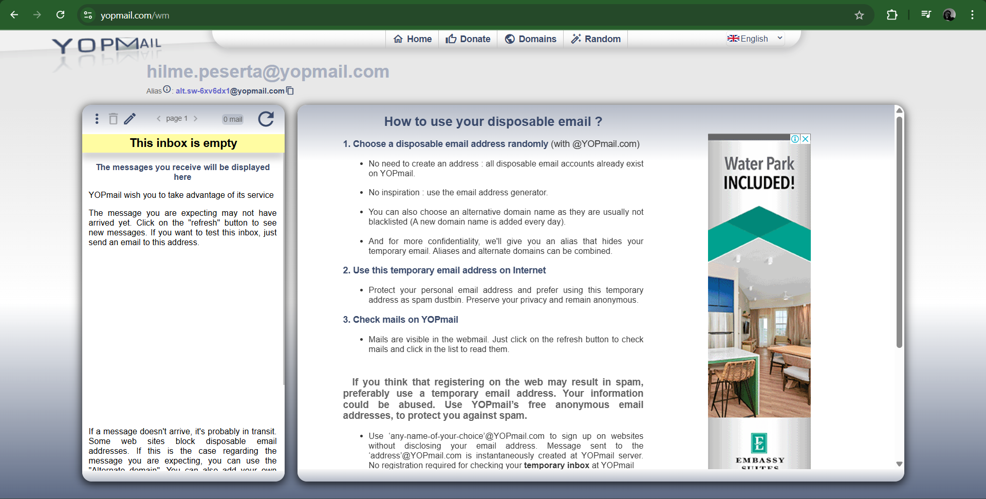Click 'How to use your disposable email ?' heading
This screenshot has width=986, height=499.
(x=493, y=122)
